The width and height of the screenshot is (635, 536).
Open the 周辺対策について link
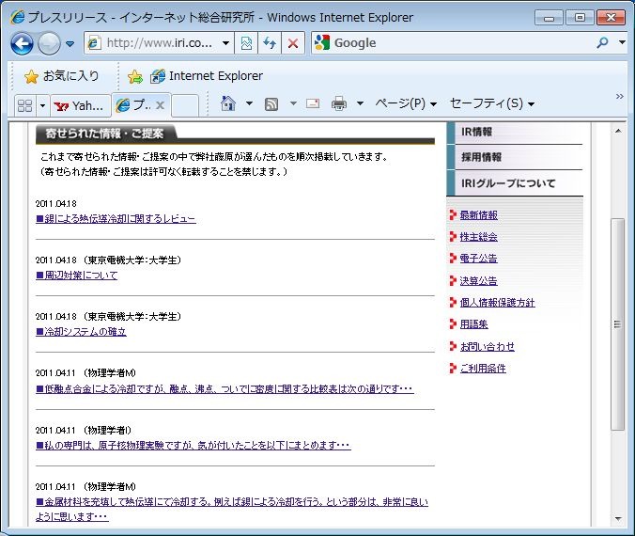tap(77, 276)
